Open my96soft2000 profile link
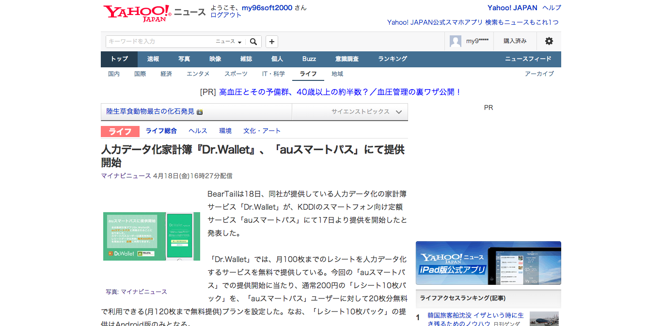 point(267,8)
